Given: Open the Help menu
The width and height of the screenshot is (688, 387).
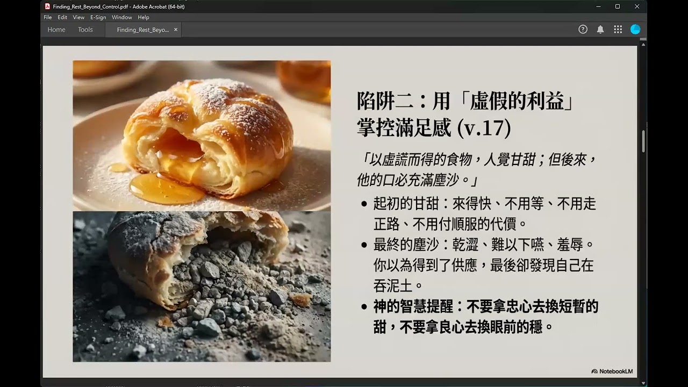Looking at the screenshot, I should [144, 17].
